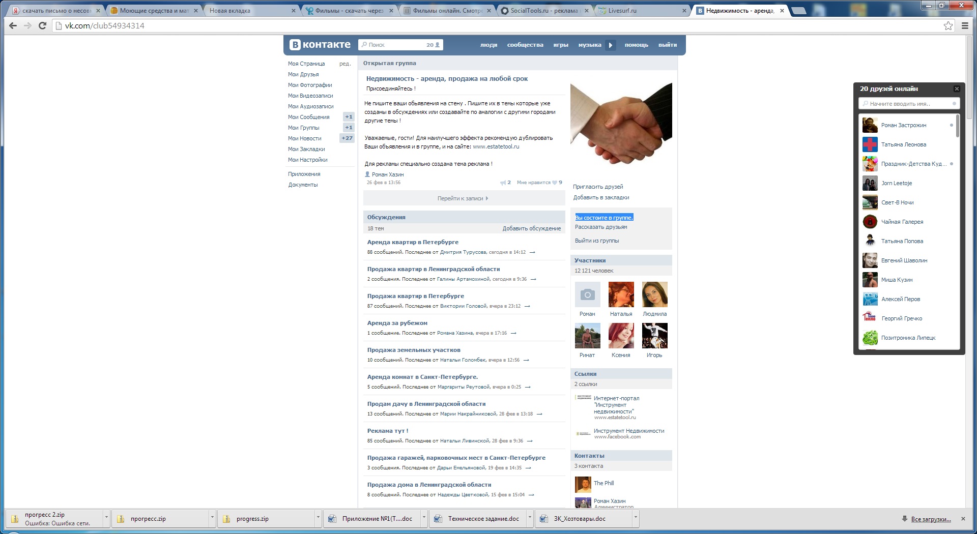Open Мои Закладки in the sidebar
The width and height of the screenshot is (977, 534).
306,149
